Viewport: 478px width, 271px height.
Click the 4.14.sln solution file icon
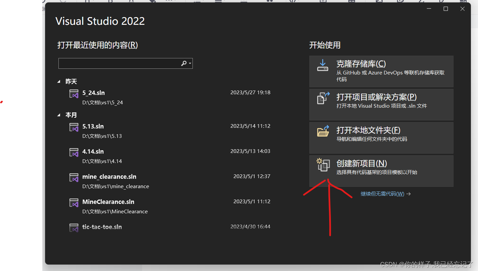pyautogui.click(x=74, y=152)
